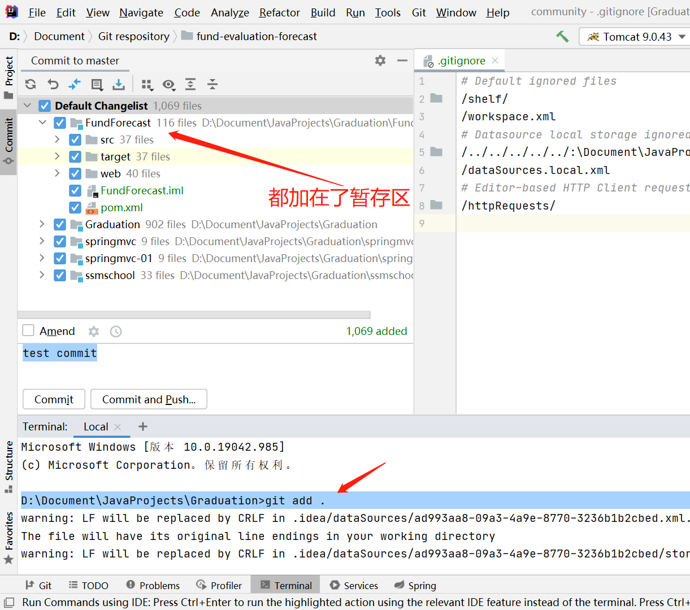Click the fold marker on line 2
690x610 pixels.
pos(436,98)
